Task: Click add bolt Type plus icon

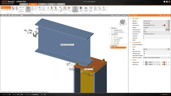Action: click(169, 49)
